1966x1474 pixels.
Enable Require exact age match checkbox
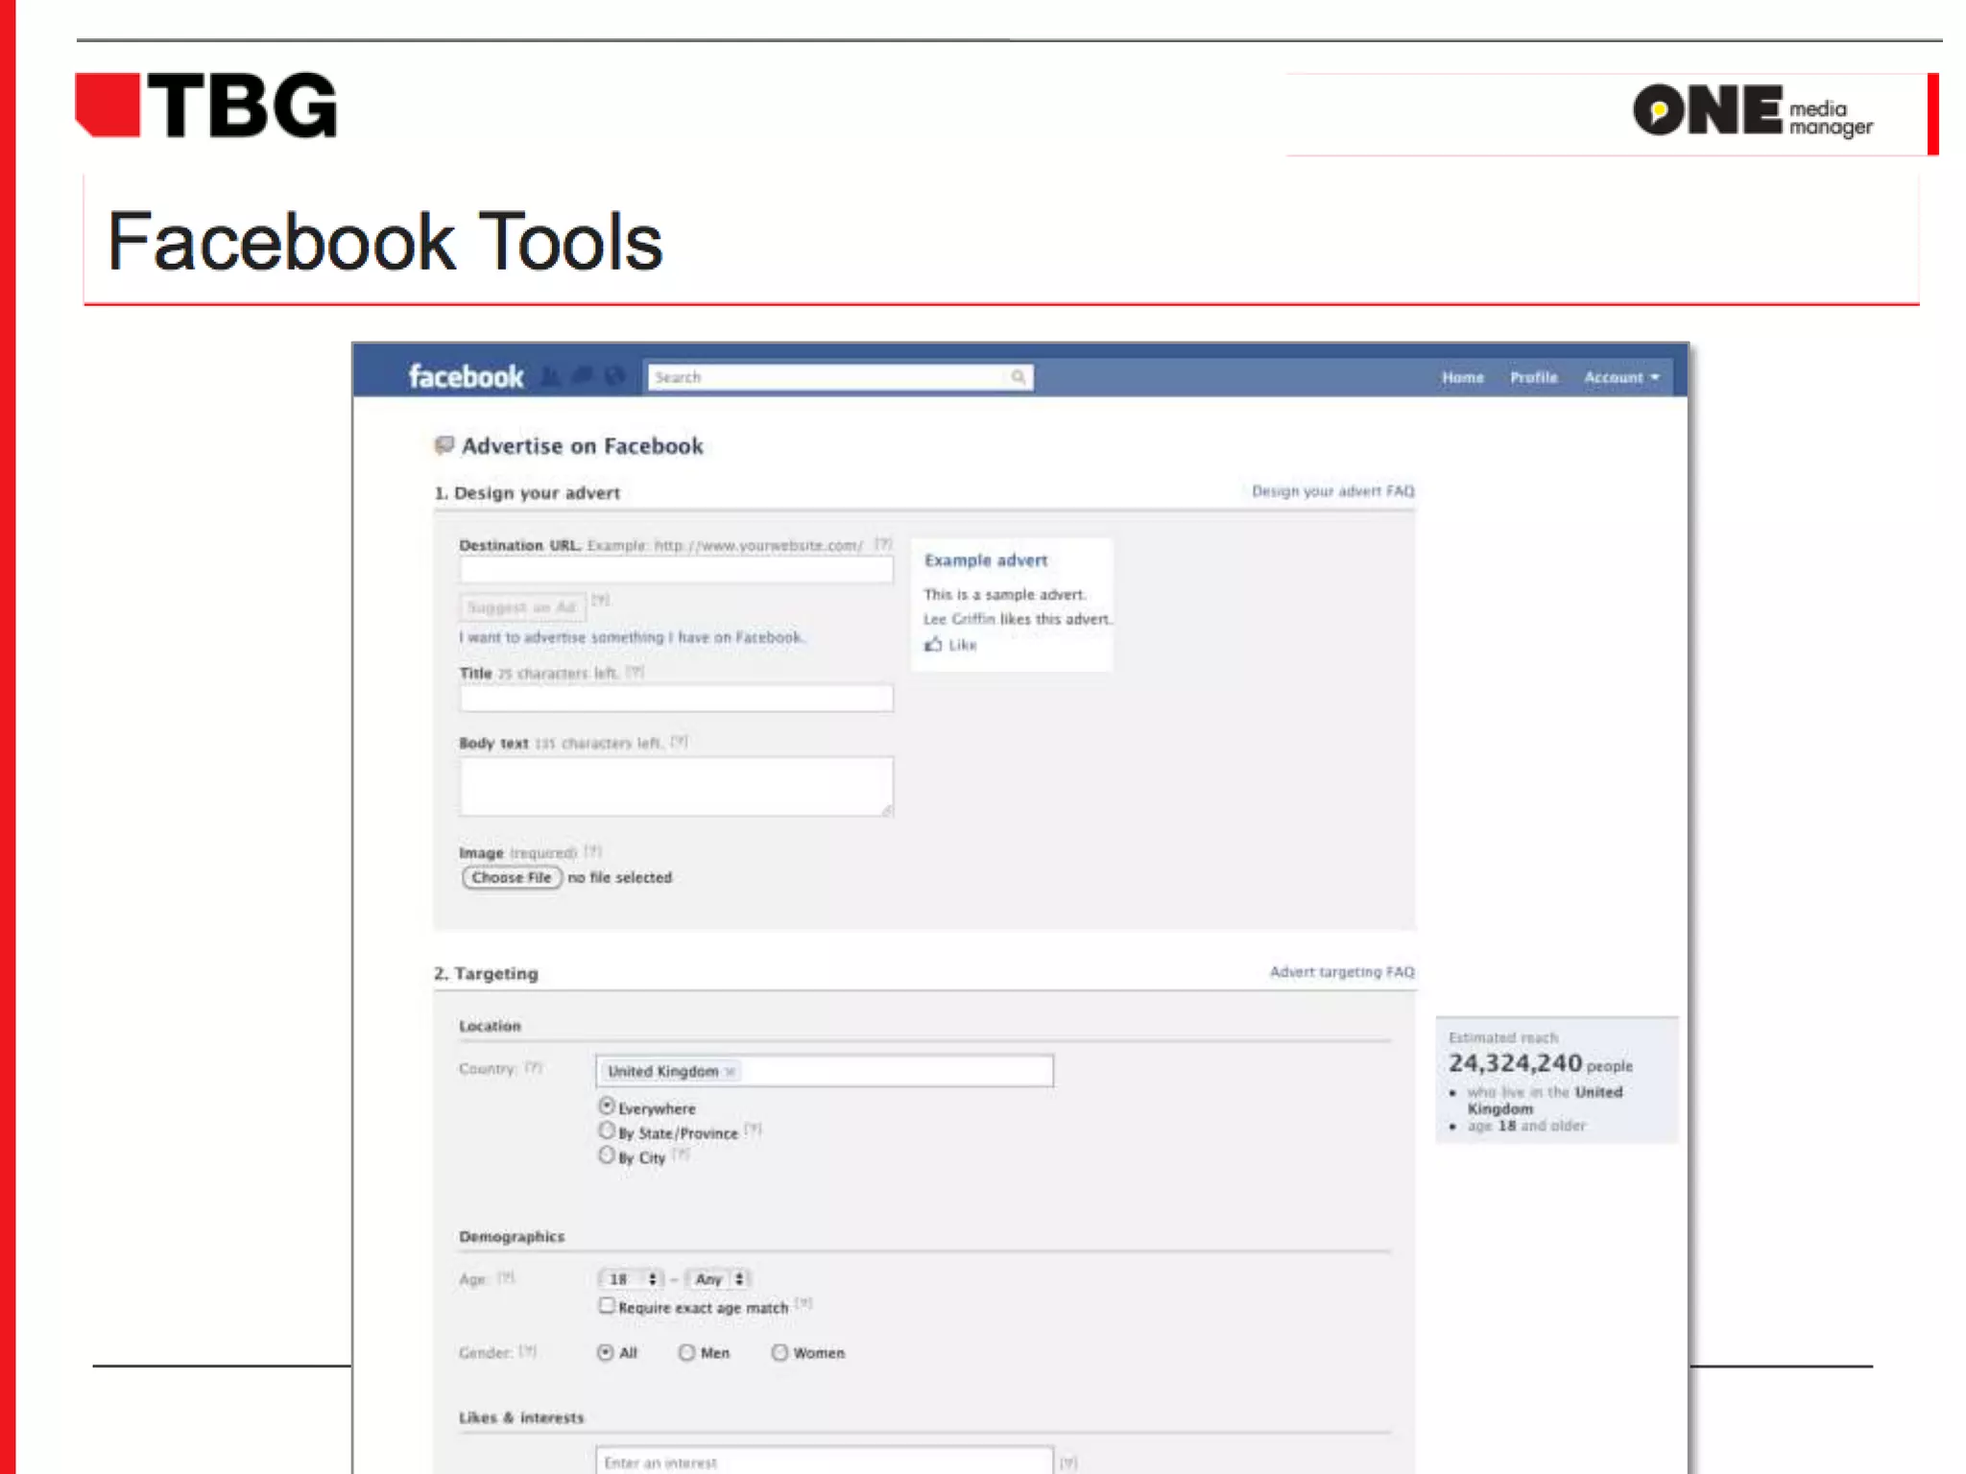tap(607, 1306)
